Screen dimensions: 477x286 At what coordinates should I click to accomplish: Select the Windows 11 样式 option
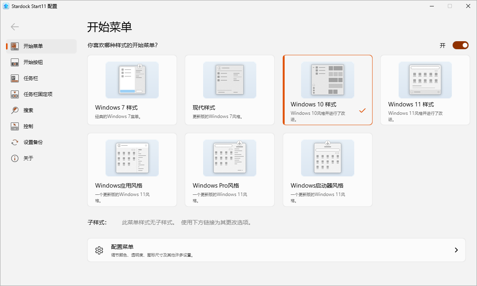tap(425, 90)
